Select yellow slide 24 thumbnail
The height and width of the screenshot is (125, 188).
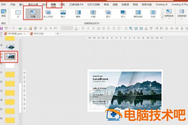click(10, 102)
